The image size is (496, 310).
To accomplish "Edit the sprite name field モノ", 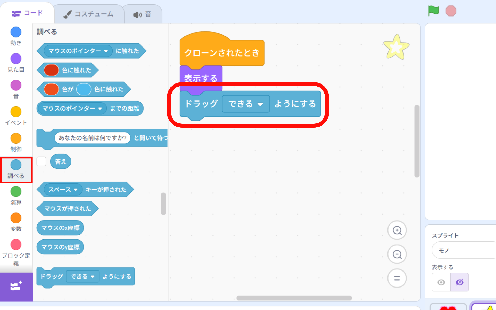I will [462, 250].
